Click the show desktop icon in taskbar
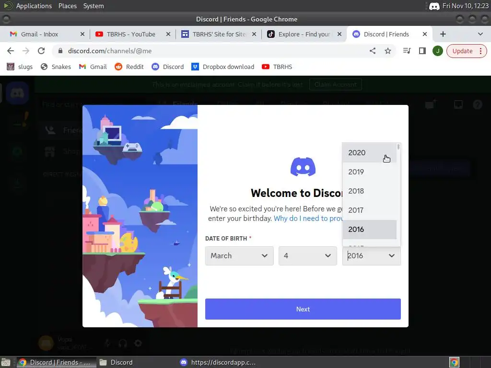 (x=6, y=362)
